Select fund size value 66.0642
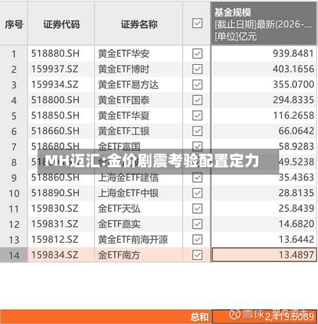This screenshot has width=318, height=324. click(296, 131)
